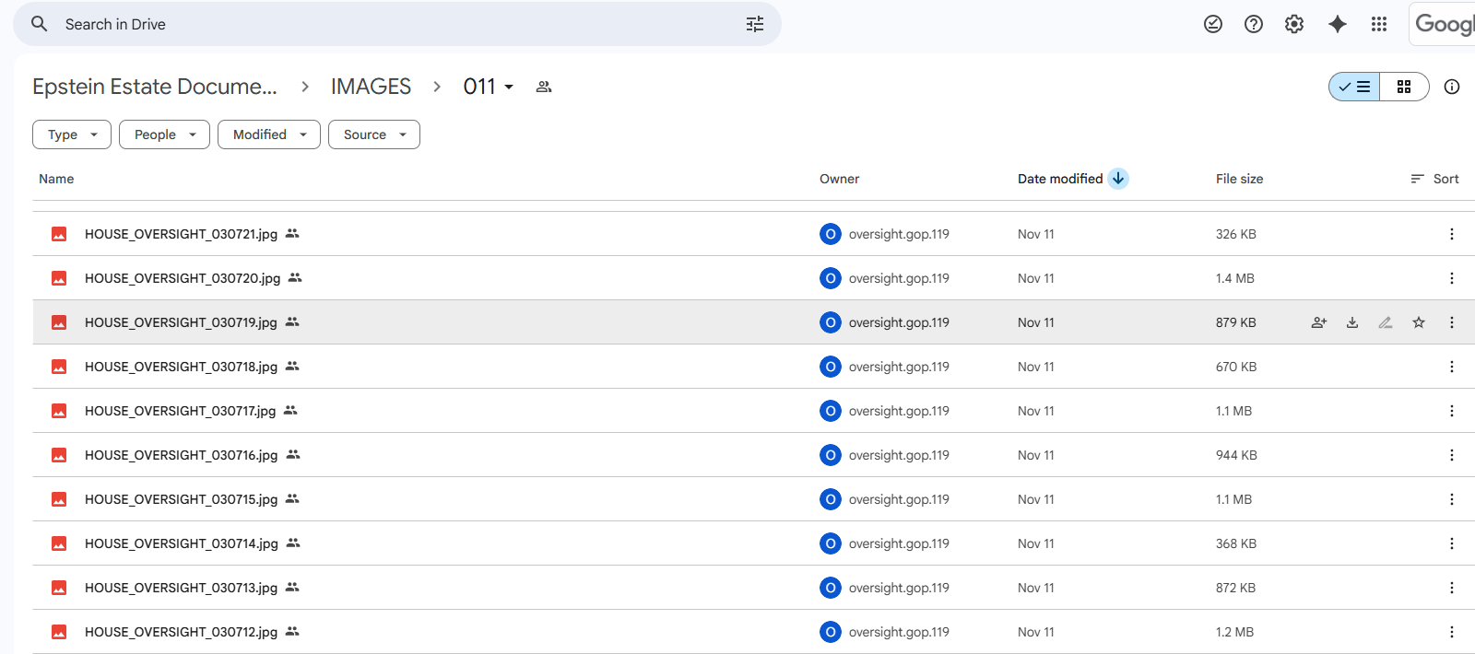Open the Help question mark icon

coord(1254,24)
